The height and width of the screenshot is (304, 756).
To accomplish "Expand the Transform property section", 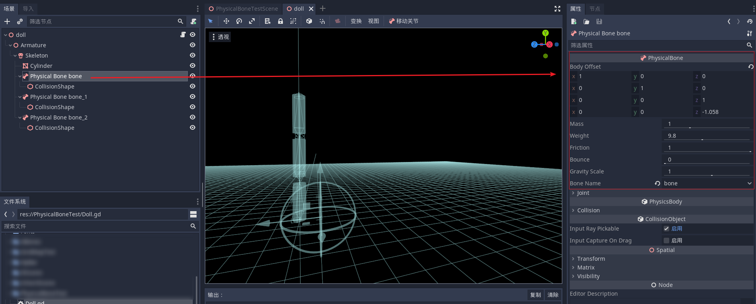I will pos(573,259).
